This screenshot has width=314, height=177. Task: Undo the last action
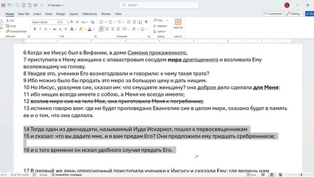click(x=9, y=5)
